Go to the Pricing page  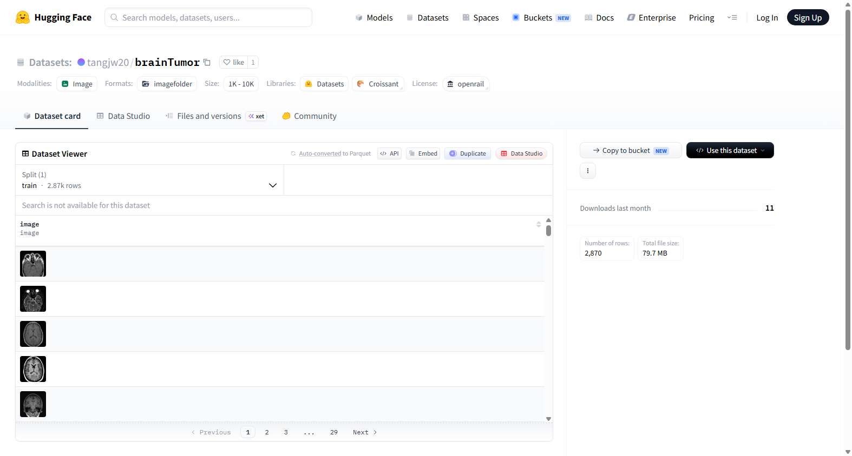pyautogui.click(x=702, y=18)
